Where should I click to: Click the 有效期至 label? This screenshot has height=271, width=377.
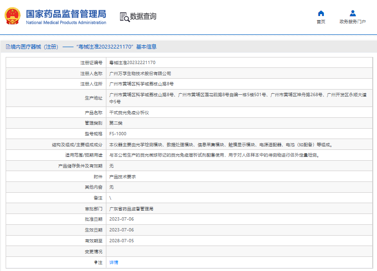coord(94,241)
